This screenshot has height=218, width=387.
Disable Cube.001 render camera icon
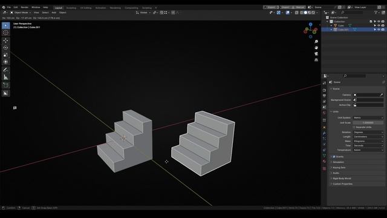tap(383, 30)
